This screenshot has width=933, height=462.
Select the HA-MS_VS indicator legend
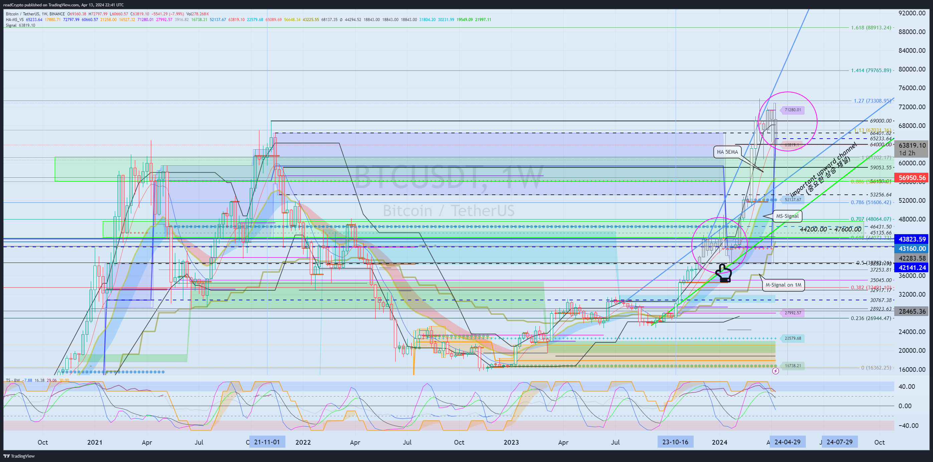(15, 20)
